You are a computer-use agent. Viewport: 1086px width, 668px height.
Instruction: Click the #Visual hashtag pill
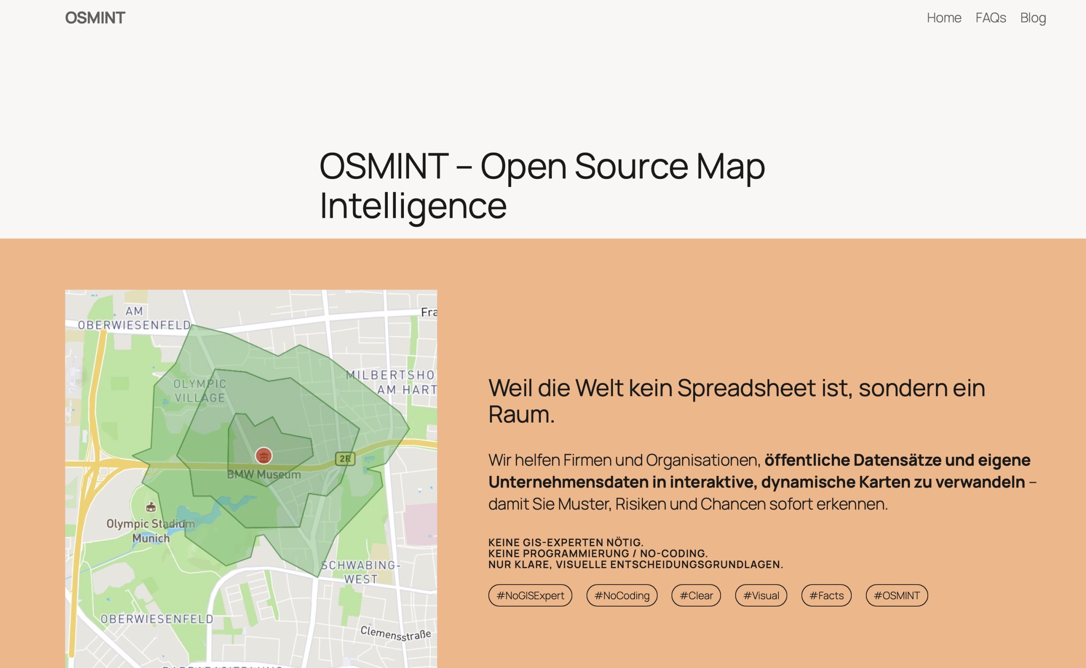(761, 596)
